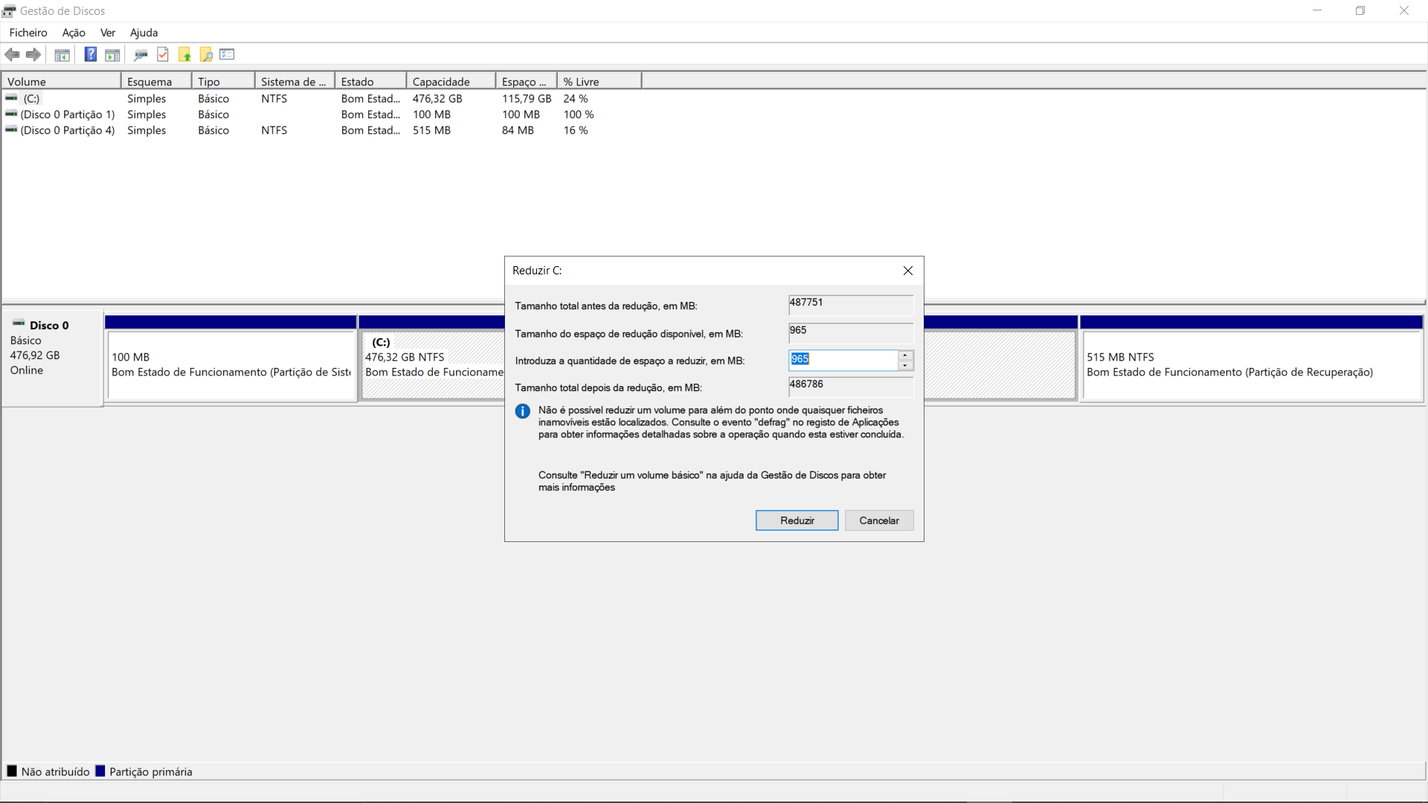
Task: Click the 24 % free cell
Action: click(576, 98)
